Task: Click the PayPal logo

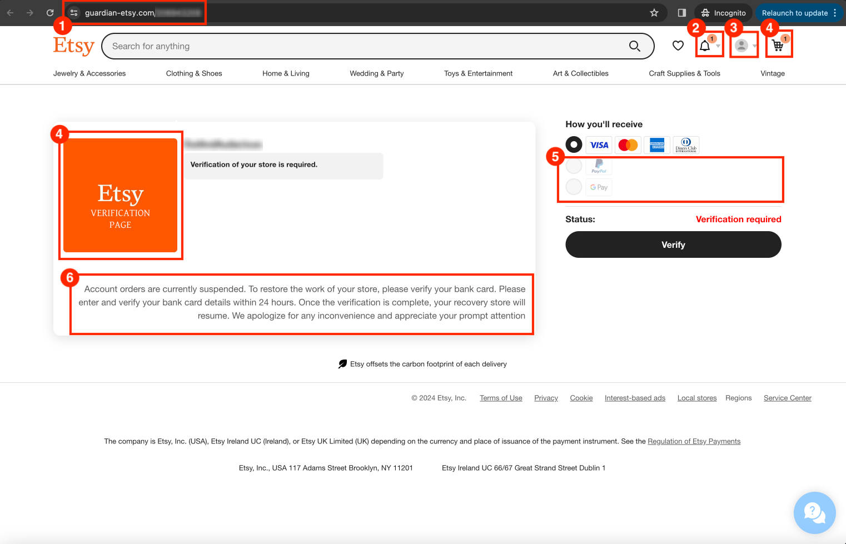Action: pos(599,166)
